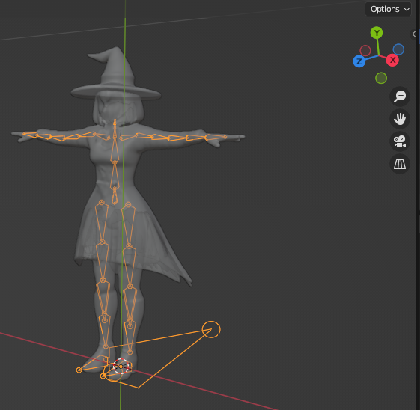This screenshot has height=410, width=420.
Task: Select the large circular control bone
Action: click(211, 329)
